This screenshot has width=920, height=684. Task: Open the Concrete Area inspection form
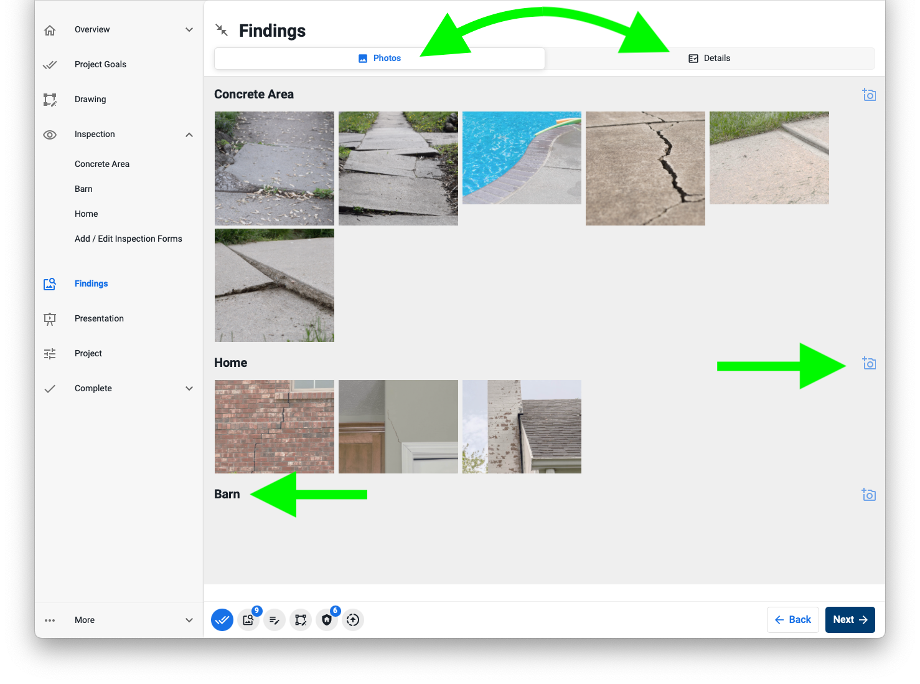pyautogui.click(x=102, y=164)
